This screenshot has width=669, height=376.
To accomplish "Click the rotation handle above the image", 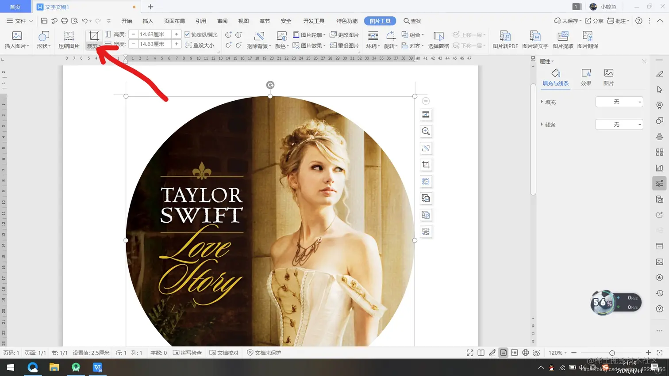I will click(270, 85).
